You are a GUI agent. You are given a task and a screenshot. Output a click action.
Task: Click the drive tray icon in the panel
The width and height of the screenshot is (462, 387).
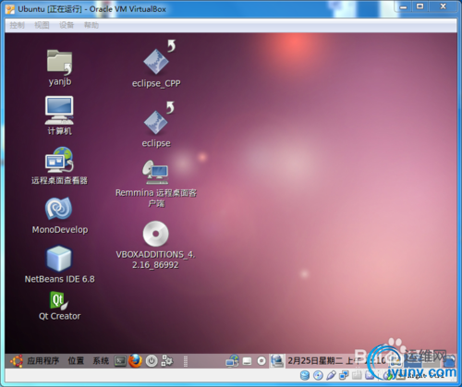point(247,361)
